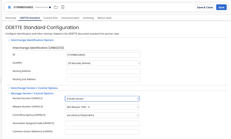
Task: Open the Qualifier dropdown
Action: click(x=103, y=63)
